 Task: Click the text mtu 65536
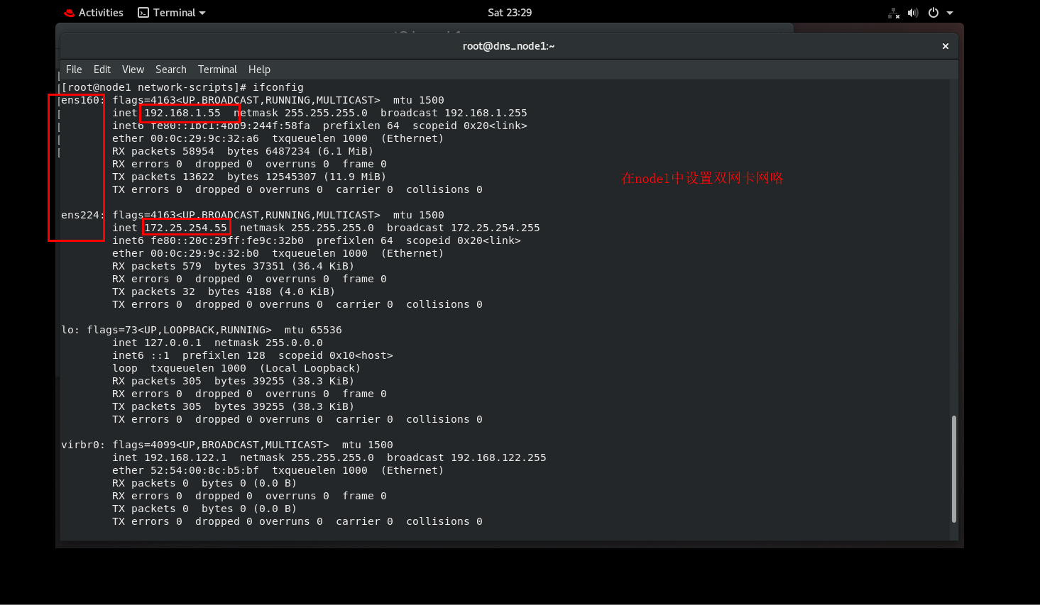[313, 330]
